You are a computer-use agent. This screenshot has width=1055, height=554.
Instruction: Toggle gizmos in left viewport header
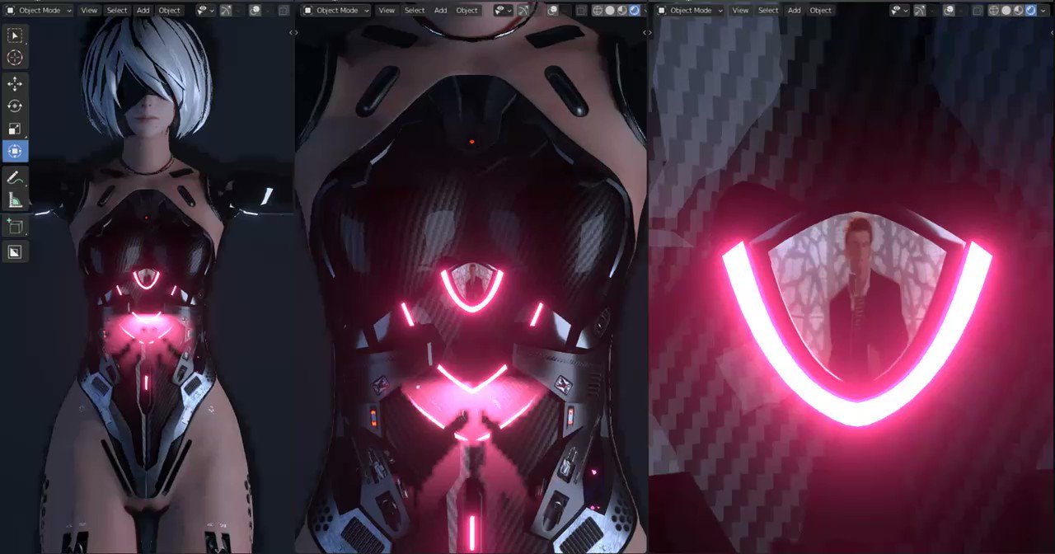pyautogui.click(x=225, y=10)
